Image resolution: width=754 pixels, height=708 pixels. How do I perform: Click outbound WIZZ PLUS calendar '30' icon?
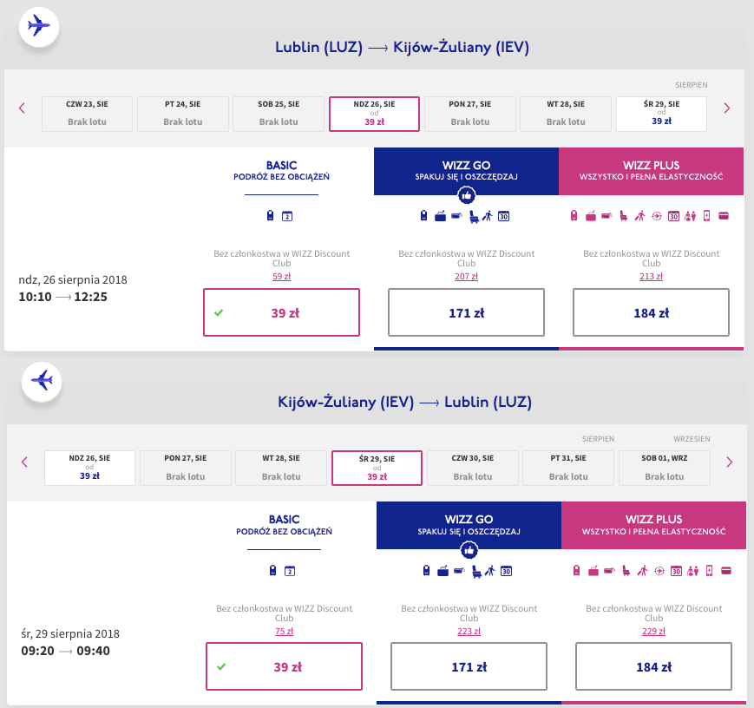tap(673, 216)
